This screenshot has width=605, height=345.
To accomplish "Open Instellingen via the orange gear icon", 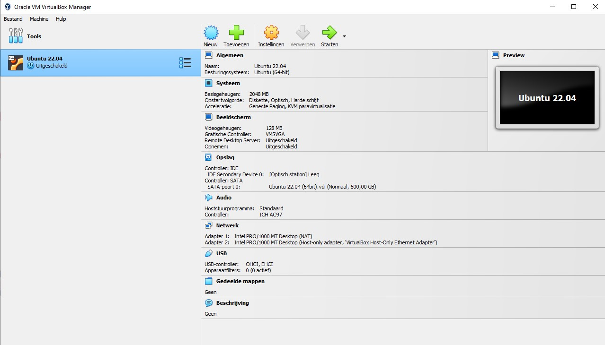I will [271, 33].
